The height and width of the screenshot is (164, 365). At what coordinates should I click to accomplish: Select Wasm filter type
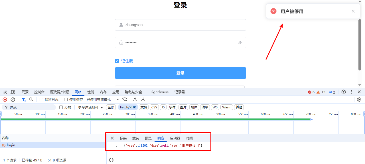click(227, 107)
